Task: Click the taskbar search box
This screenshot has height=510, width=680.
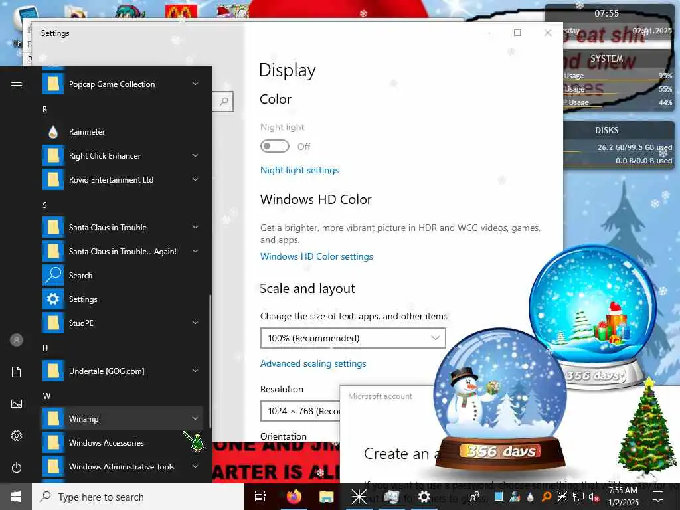Action: point(138,497)
